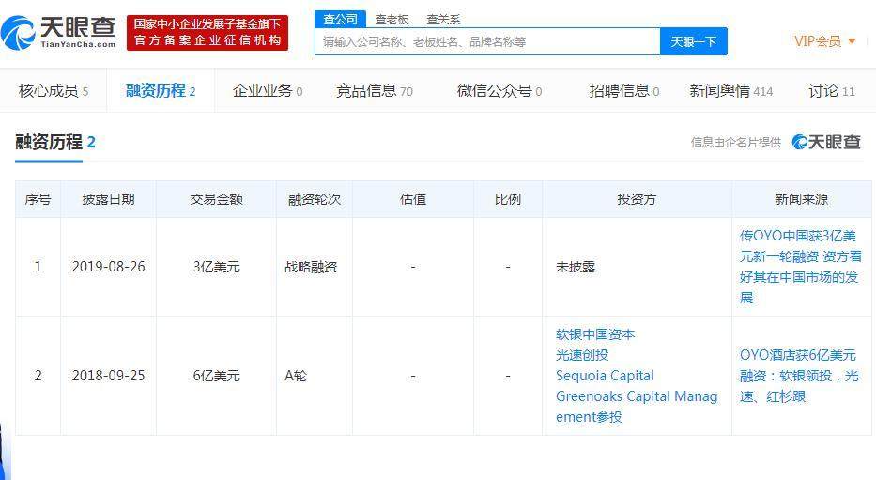This screenshot has height=480, width=876.
Task: Click the 序号 column header
Action: [38, 199]
